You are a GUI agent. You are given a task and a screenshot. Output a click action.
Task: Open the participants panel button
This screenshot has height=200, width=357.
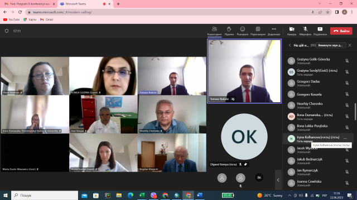pos(214,31)
